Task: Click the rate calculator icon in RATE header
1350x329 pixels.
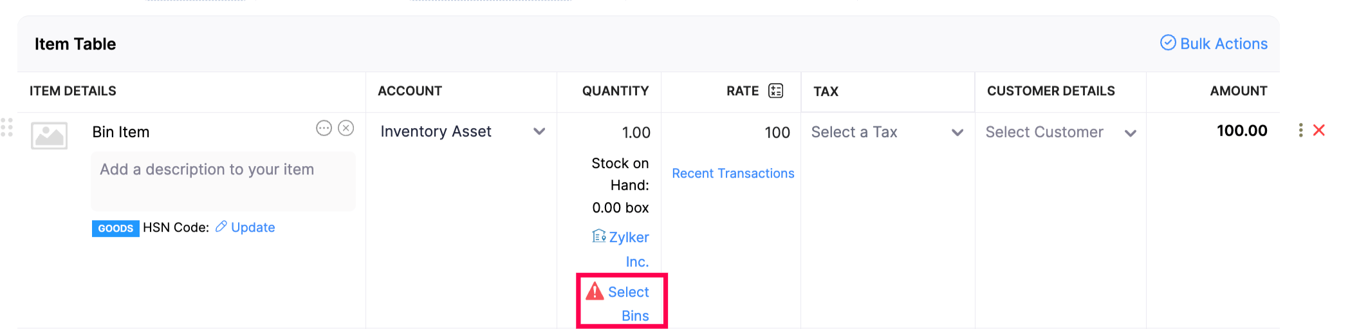Action: [776, 91]
